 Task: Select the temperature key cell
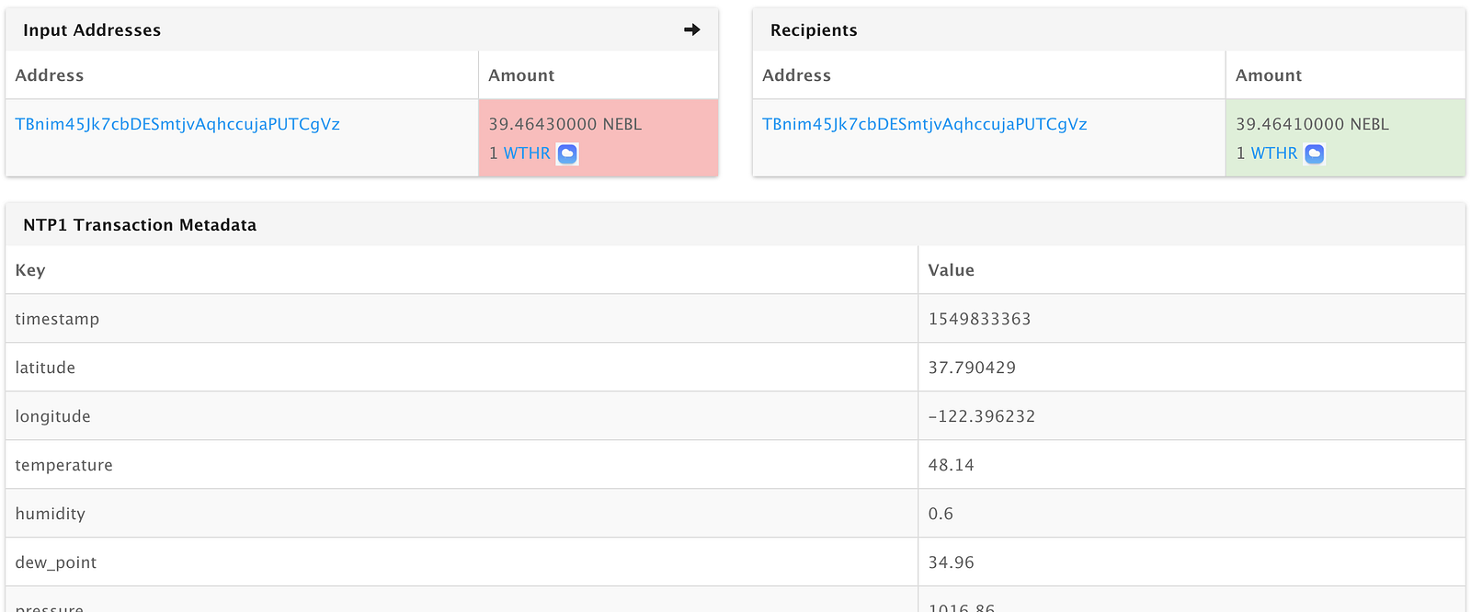[x=462, y=465]
